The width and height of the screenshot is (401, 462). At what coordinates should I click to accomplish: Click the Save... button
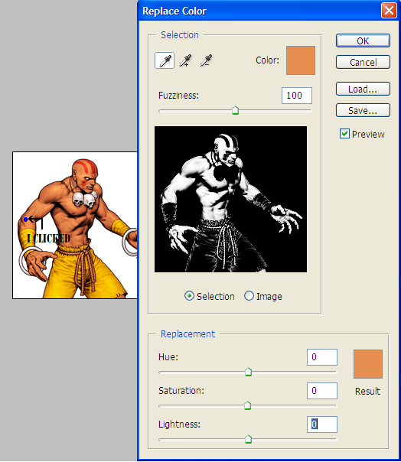point(363,110)
